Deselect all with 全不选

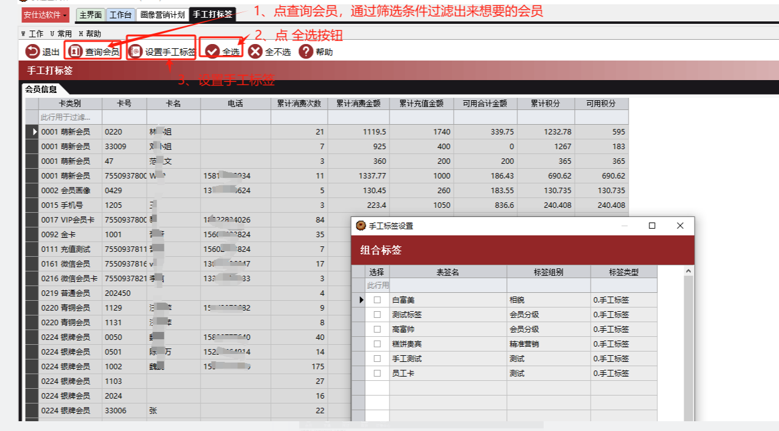coord(269,52)
